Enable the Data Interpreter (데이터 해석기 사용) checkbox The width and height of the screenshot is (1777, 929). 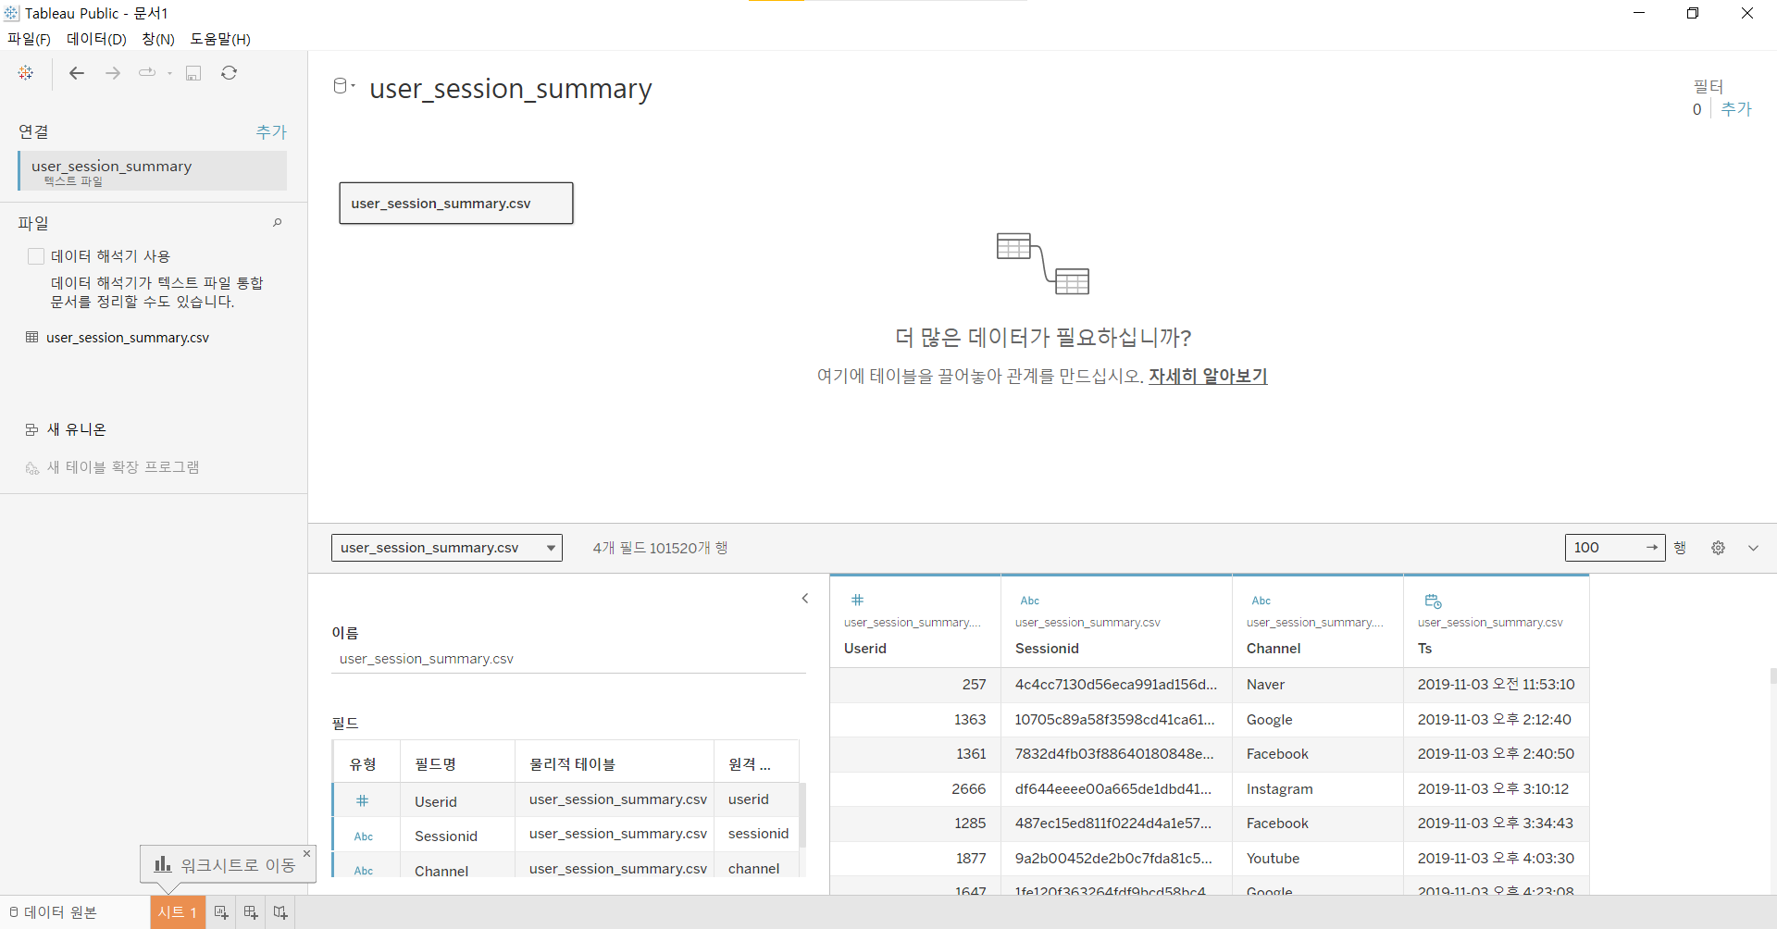coord(36,256)
